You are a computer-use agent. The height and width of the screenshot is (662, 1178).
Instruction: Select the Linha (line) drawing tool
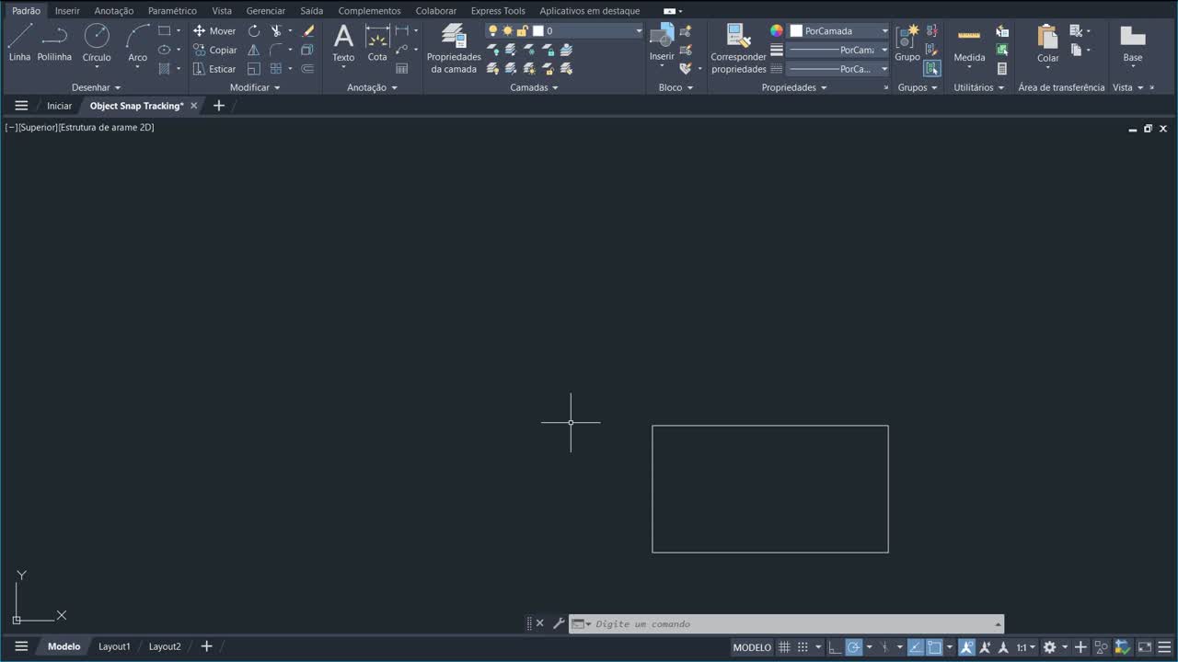coord(19,43)
